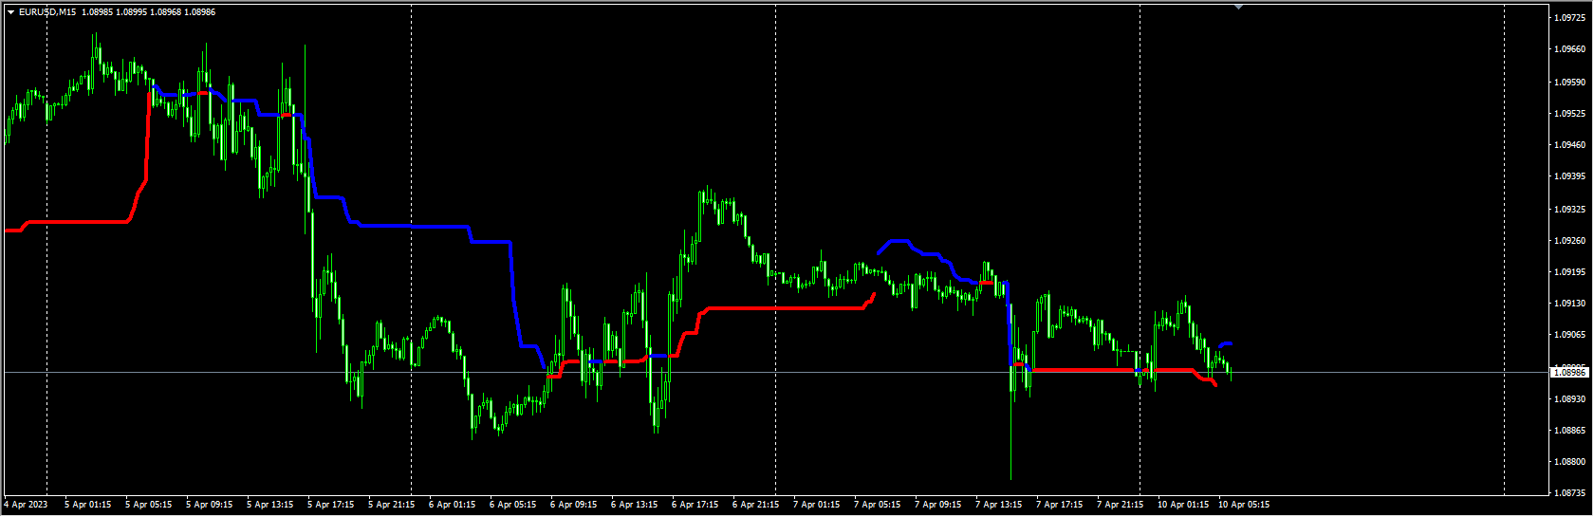
Task: Click the 1.09065 price axis label
Action: click(1570, 335)
